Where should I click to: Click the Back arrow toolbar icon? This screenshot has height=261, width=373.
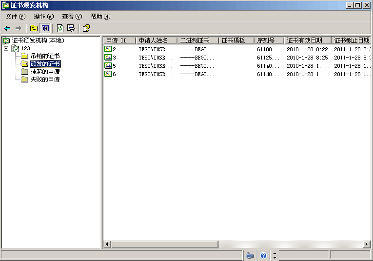tap(7, 28)
